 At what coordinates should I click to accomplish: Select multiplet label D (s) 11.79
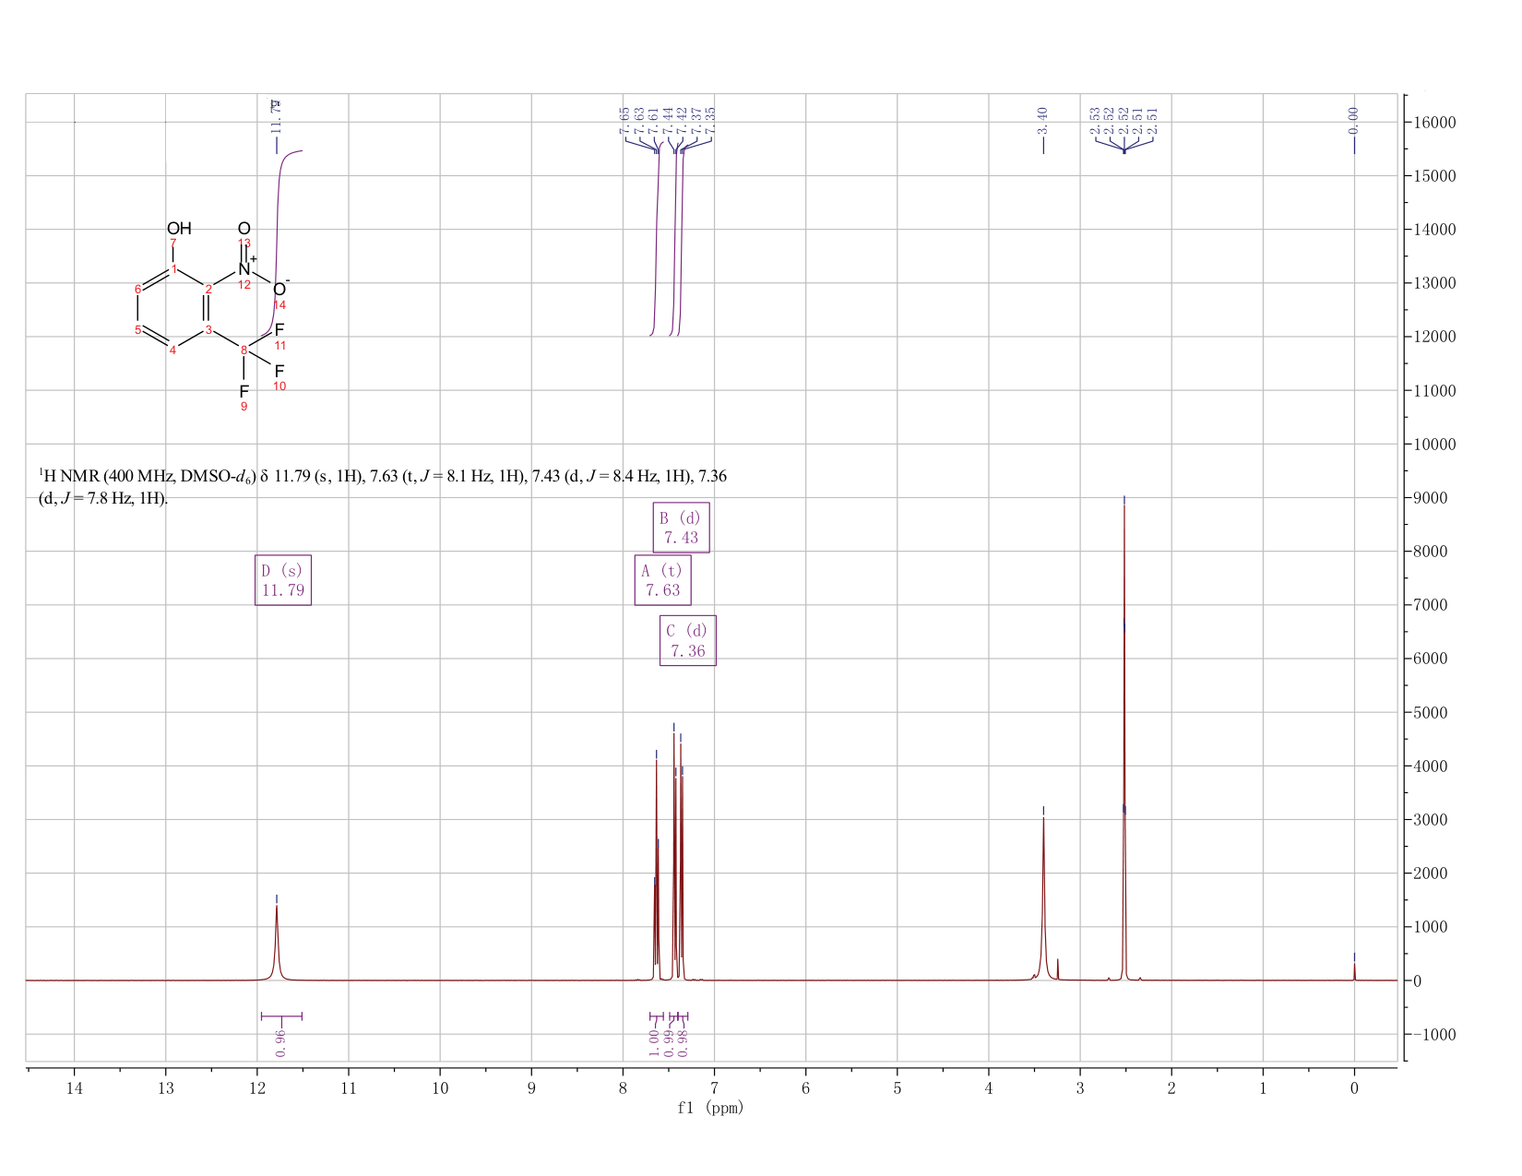tap(283, 580)
